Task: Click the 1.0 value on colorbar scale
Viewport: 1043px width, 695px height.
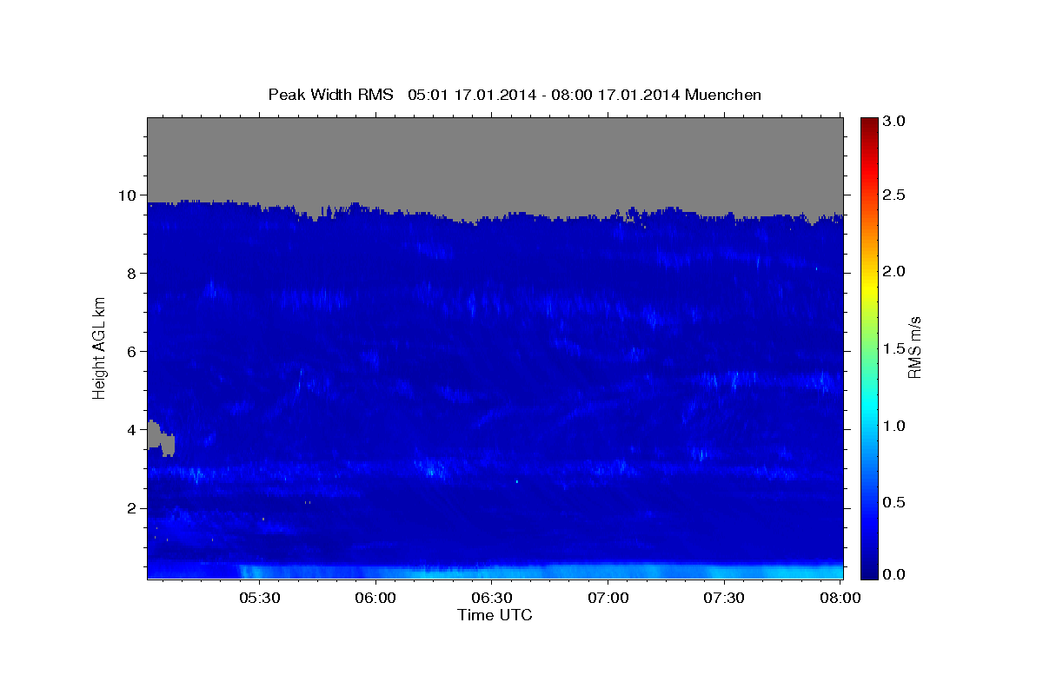Action: point(895,426)
